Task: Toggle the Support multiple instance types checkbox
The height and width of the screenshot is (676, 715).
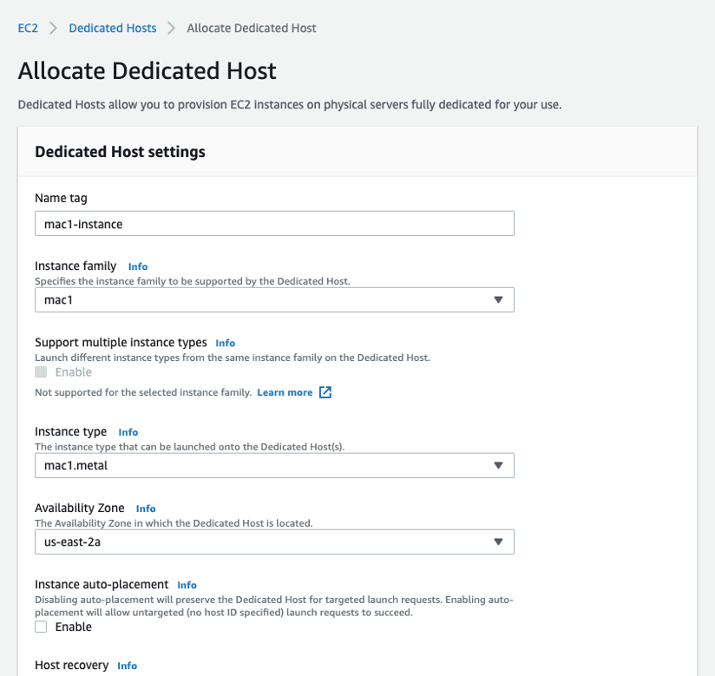Action: point(41,372)
